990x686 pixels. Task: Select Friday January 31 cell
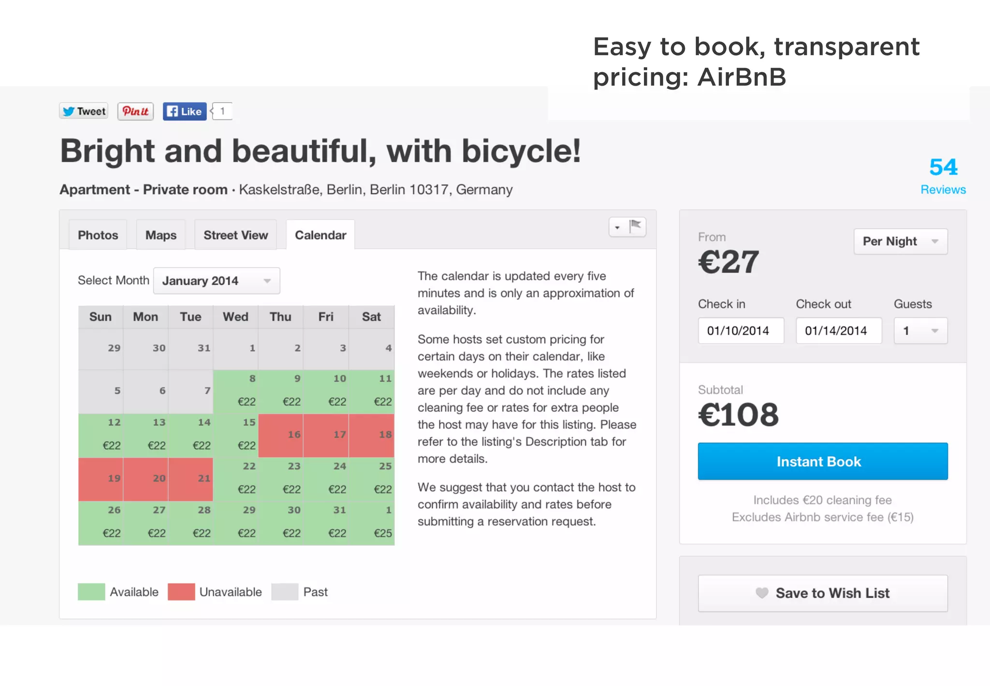[x=326, y=523]
